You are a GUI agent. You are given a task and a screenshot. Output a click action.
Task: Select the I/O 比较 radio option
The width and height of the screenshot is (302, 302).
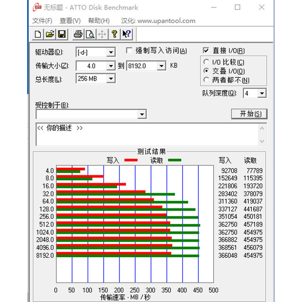pos(206,62)
